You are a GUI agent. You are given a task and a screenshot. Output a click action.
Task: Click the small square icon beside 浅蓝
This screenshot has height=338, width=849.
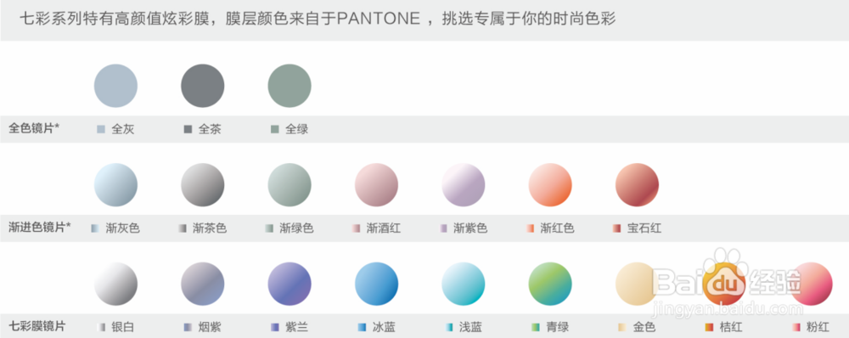tap(449, 327)
